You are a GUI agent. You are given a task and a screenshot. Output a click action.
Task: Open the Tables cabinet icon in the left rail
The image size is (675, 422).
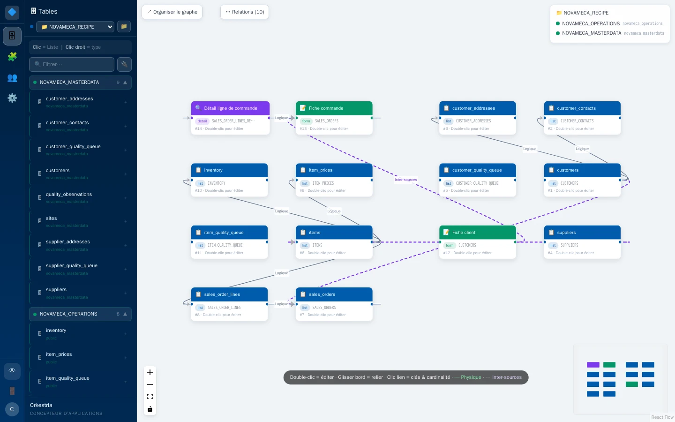pyautogui.click(x=12, y=36)
